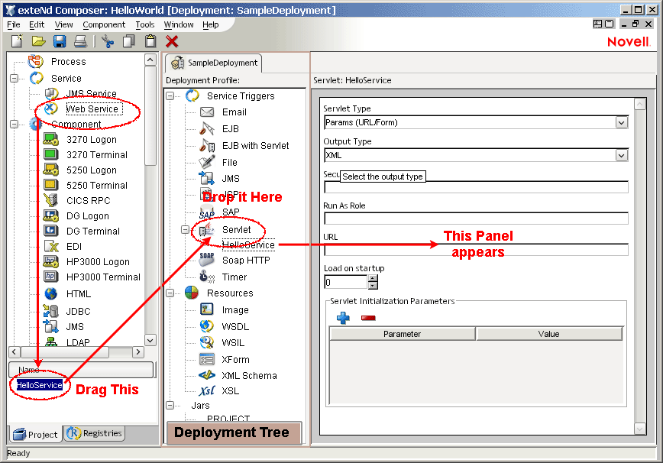
Task: Open the File menu
Action: pyautogui.click(x=14, y=25)
